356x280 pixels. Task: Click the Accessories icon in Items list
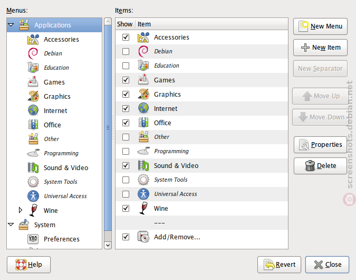[143, 37]
